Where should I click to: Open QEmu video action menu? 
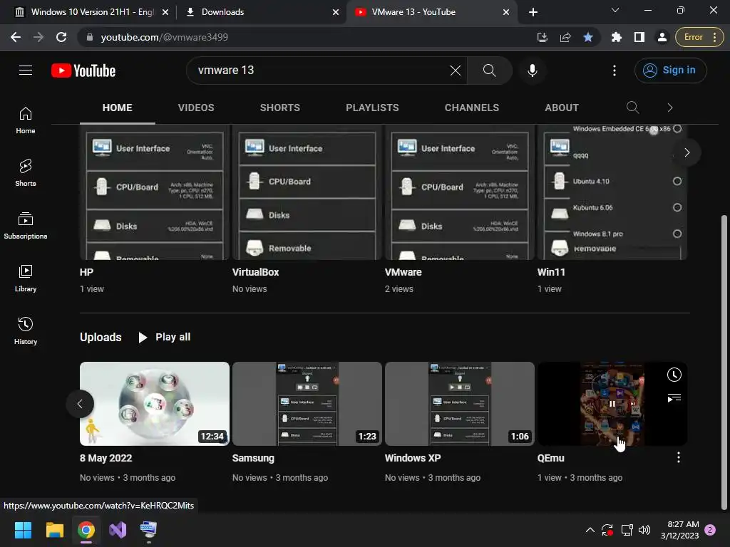pos(679,458)
